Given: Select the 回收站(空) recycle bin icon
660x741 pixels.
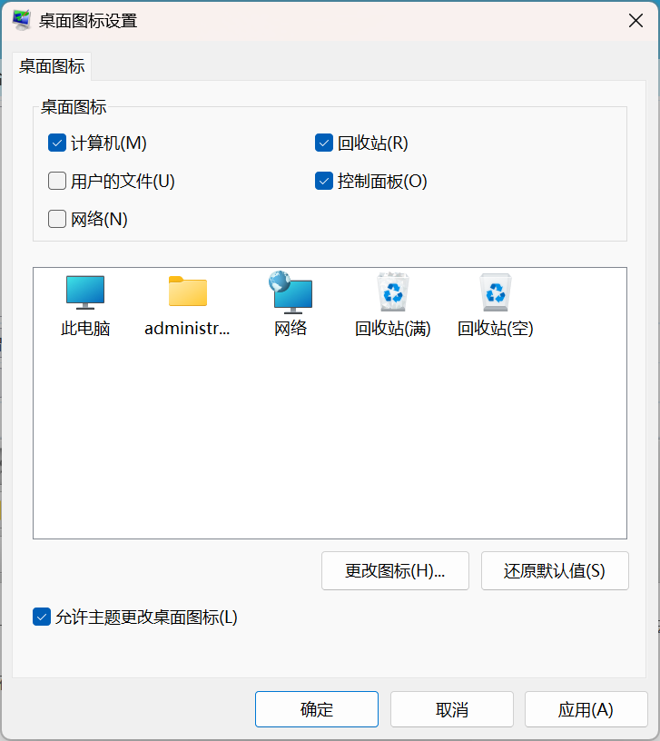Looking at the screenshot, I should coord(496,292).
